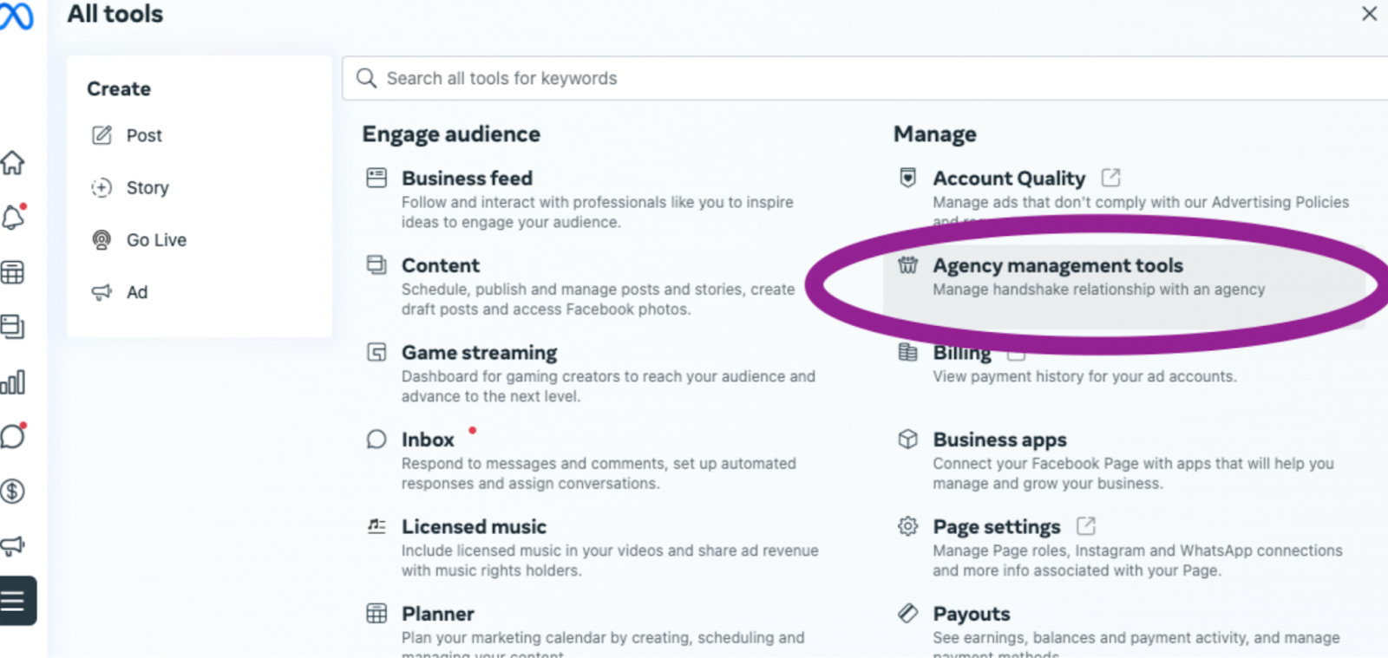Click the 'Manage' section heading
The image size is (1388, 658).
pos(935,134)
